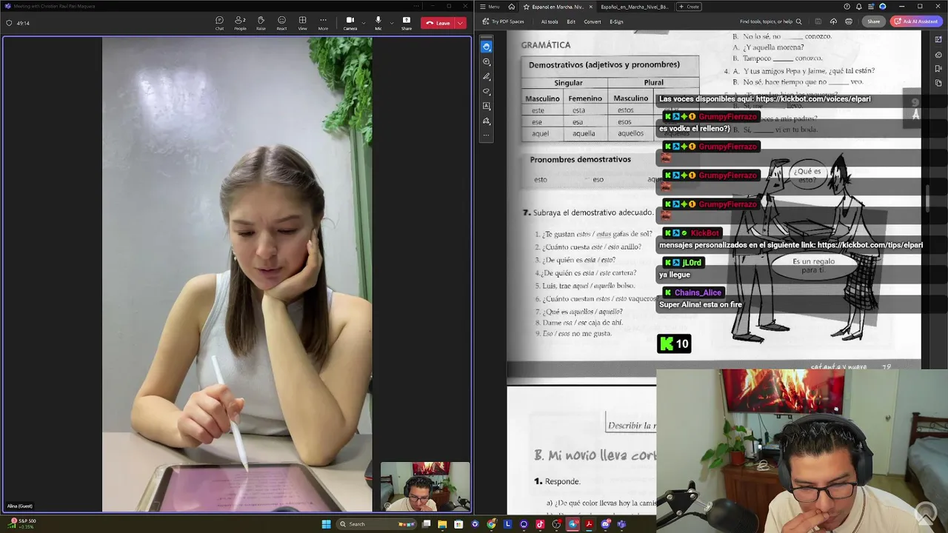
Task: Open Google Chrome from the taskbar
Action: 491,524
